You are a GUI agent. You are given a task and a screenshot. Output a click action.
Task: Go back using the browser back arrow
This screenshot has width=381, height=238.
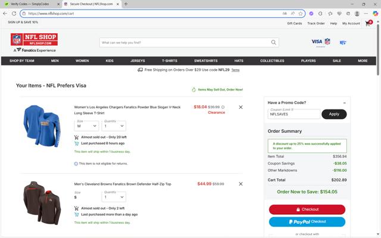pyautogui.click(x=5, y=14)
